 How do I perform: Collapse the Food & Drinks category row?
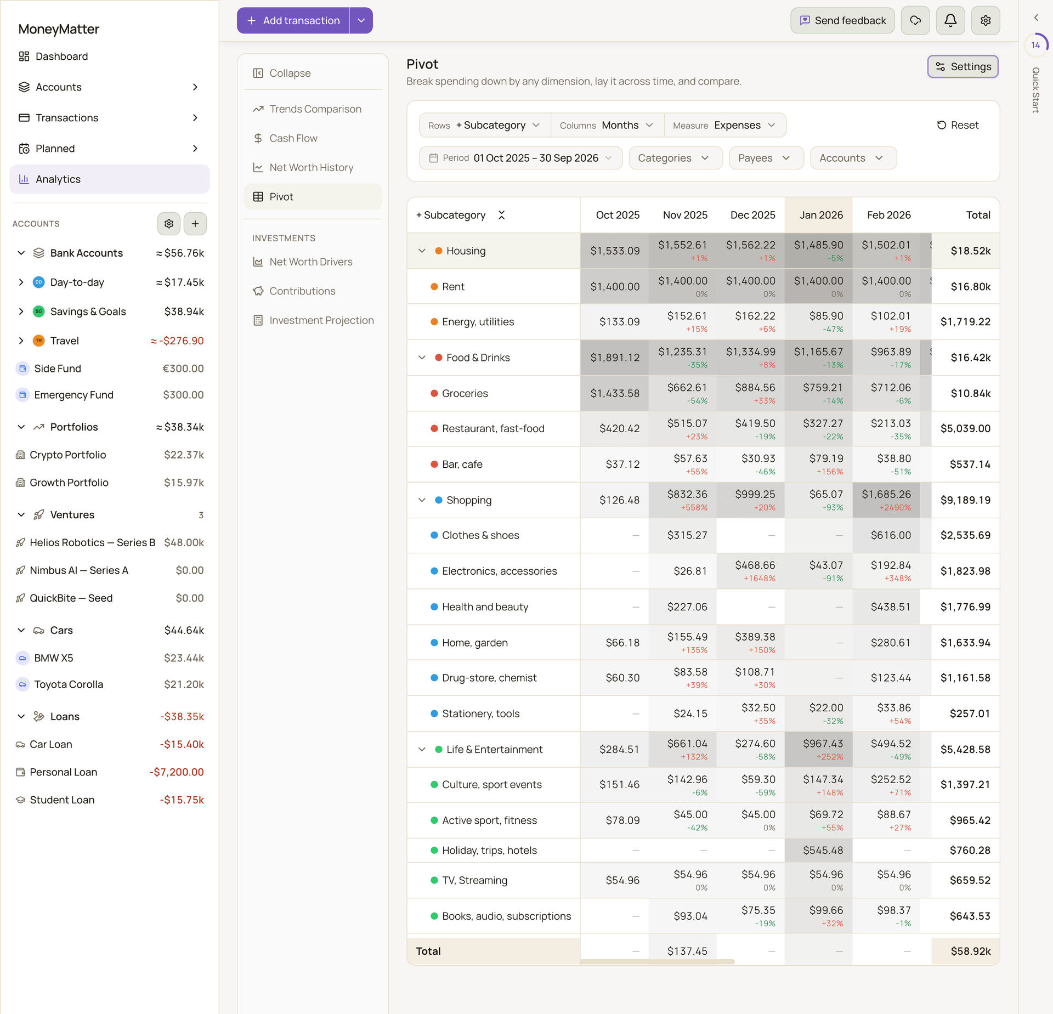point(422,358)
